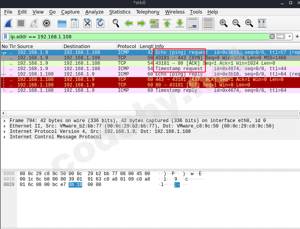Toggle auto-scroll during live capture
Image resolution: width=300 pixels, height=229 pixels.
click(193, 23)
